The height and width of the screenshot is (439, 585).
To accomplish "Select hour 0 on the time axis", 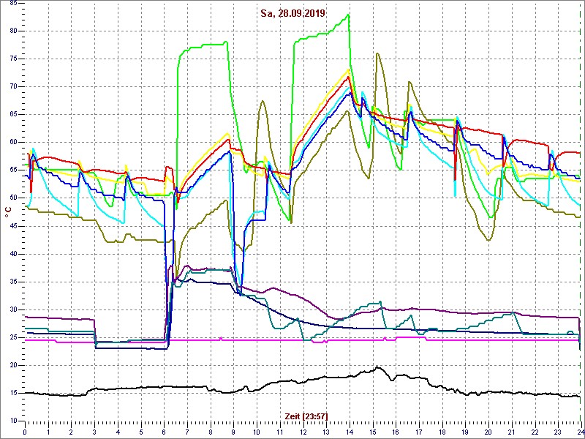I will coord(26,432).
